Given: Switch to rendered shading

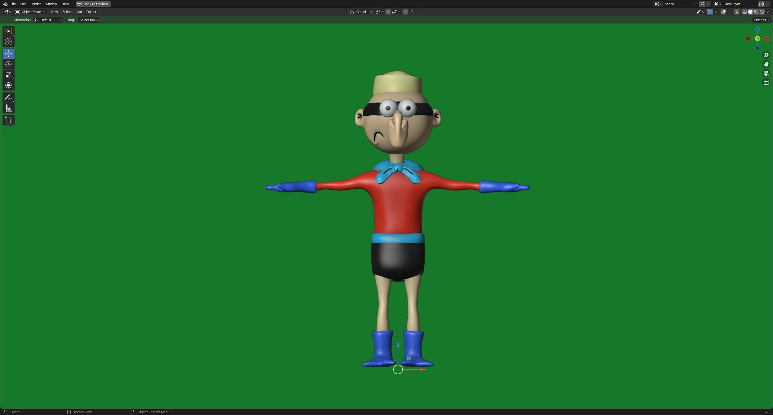Looking at the screenshot, I should pos(762,12).
